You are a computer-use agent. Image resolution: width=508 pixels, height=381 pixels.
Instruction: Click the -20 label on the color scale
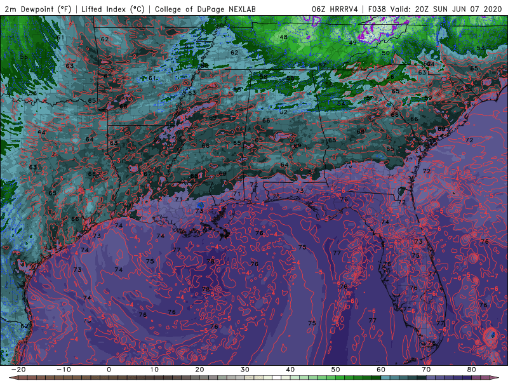18,370
